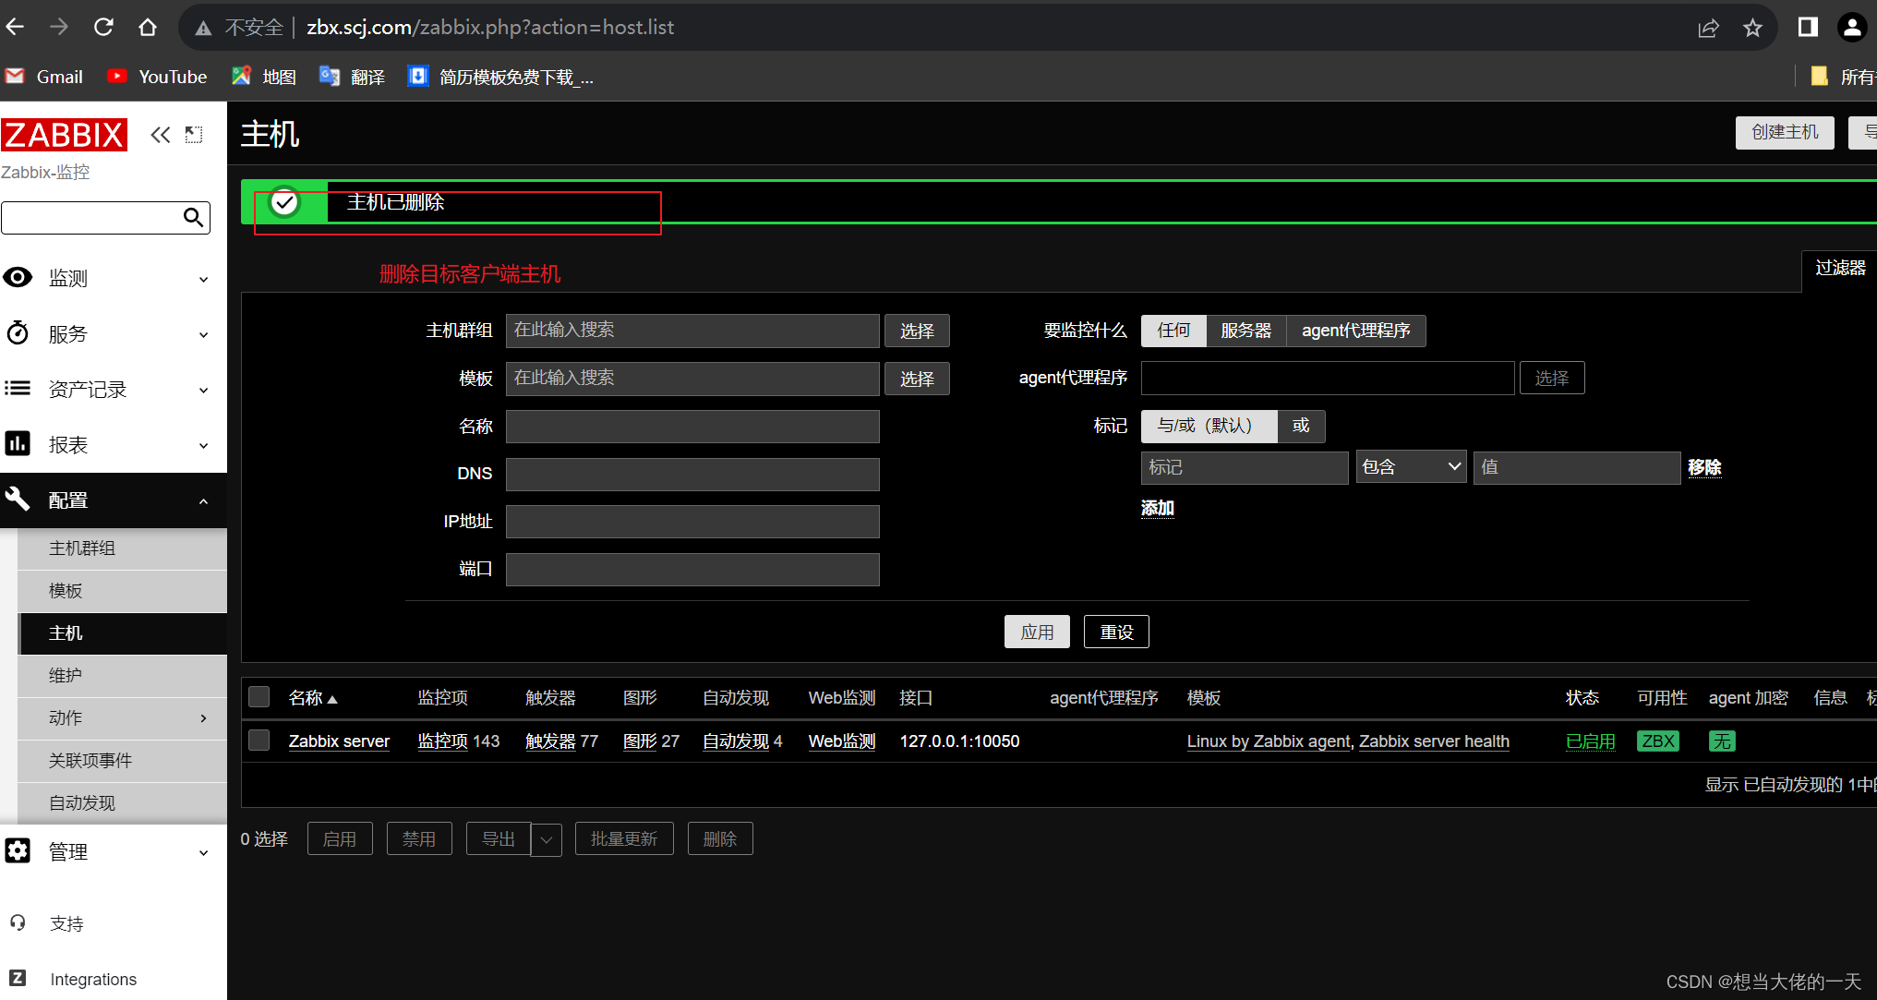Open 主机群组 in the sidebar
Screen dimensions: 1877x1000
123,548
